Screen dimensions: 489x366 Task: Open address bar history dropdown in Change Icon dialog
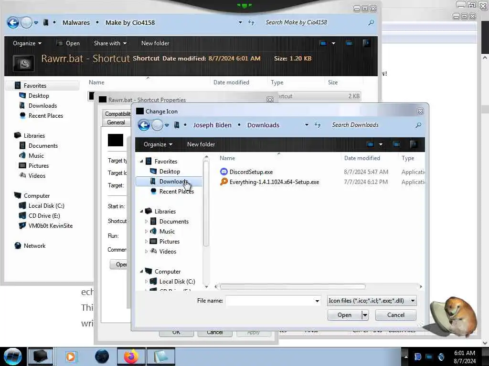(307, 125)
